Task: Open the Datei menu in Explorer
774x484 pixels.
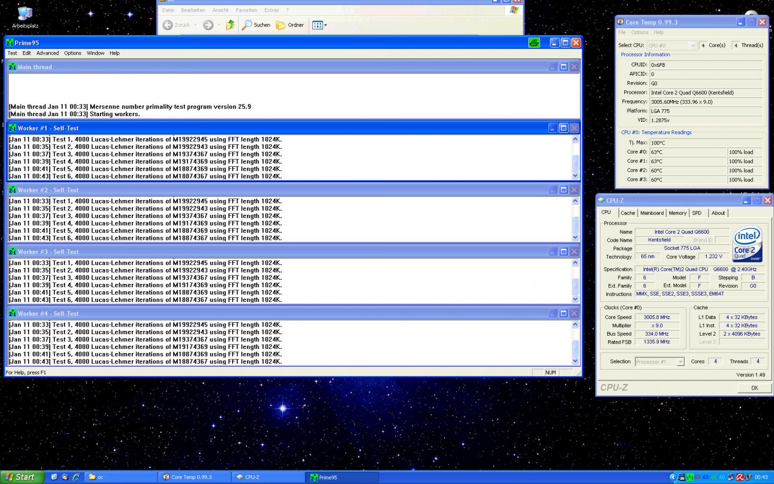Action: [x=168, y=10]
